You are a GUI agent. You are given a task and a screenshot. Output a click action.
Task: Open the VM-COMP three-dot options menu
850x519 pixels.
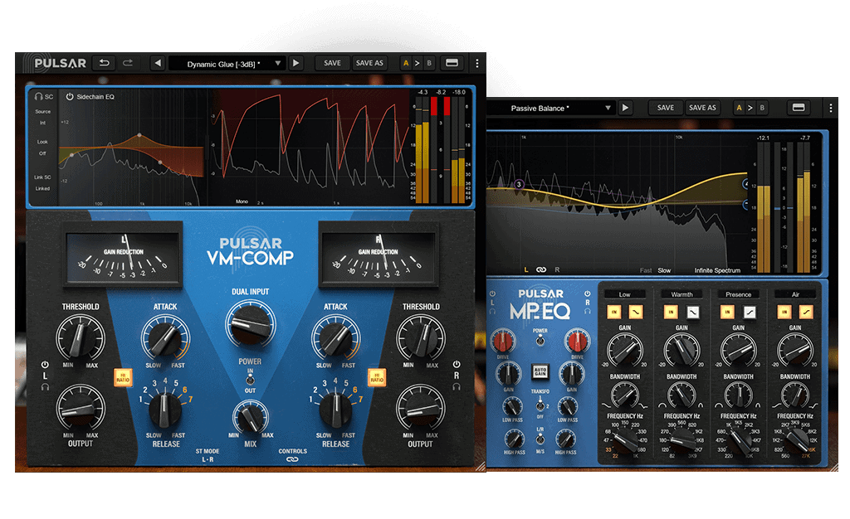pos(476,63)
